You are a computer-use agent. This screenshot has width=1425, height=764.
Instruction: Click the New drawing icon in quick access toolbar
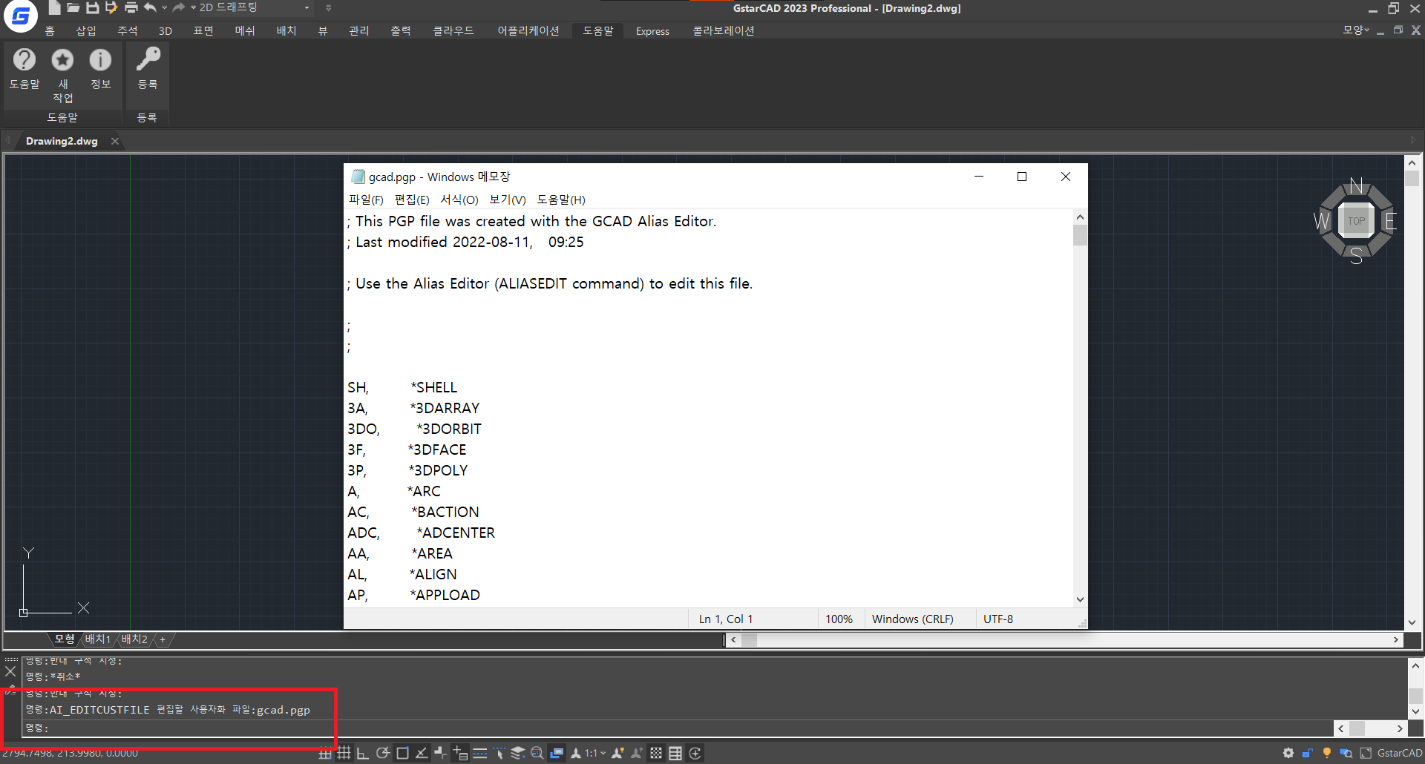coord(54,7)
